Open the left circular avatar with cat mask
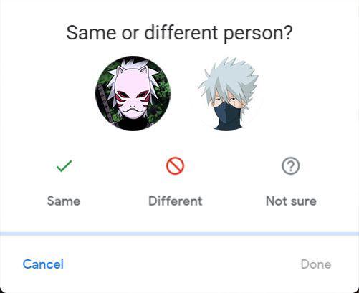The height and width of the screenshot is (293, 359). click(x=133, y=93)
